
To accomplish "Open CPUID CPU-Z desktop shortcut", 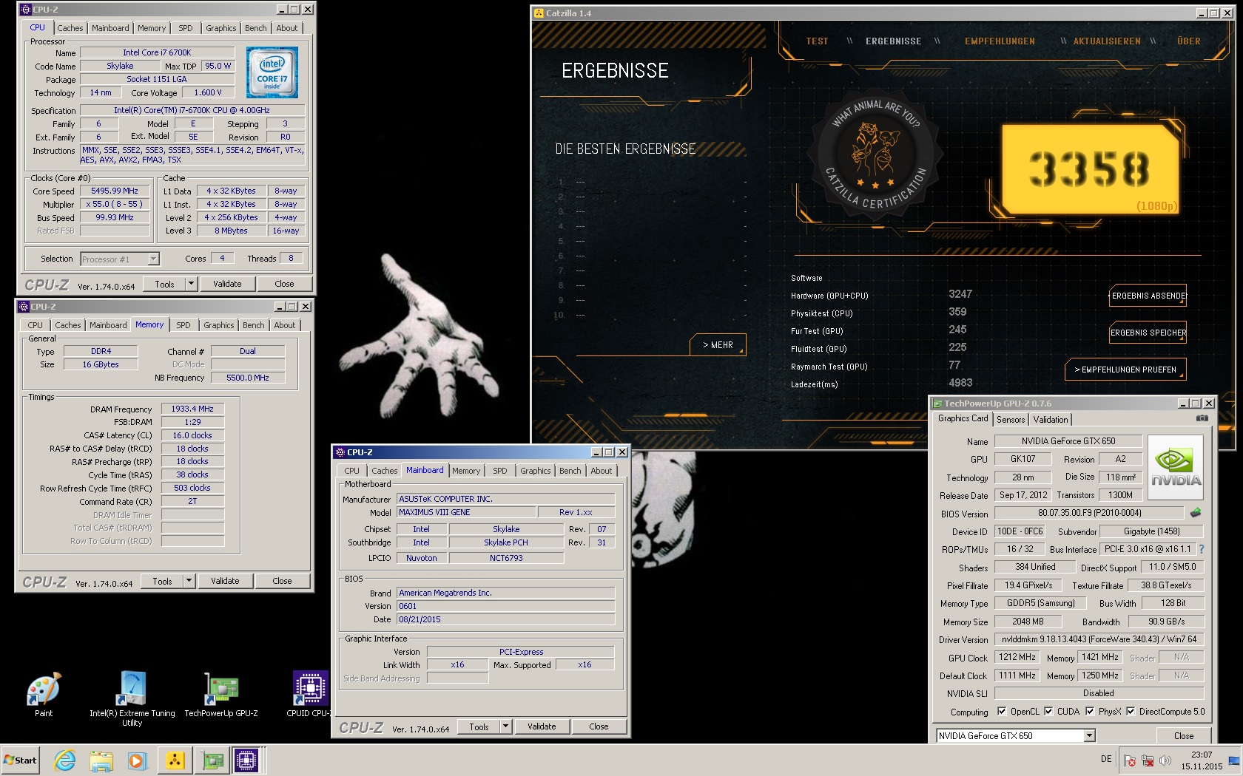I will point(310,695).
